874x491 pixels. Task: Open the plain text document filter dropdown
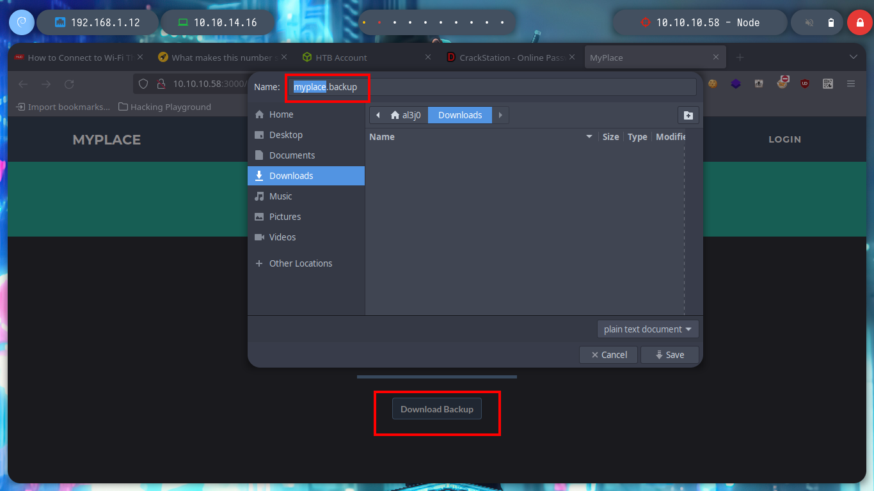[x=648, y=329]
